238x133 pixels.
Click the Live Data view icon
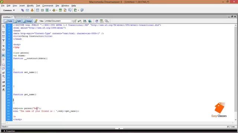coord(36,21)
